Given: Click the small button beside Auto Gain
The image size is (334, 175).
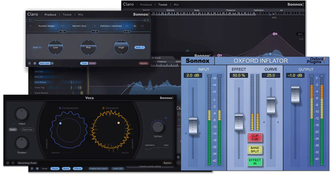Looking at the screenshot, I should [52, 63].
